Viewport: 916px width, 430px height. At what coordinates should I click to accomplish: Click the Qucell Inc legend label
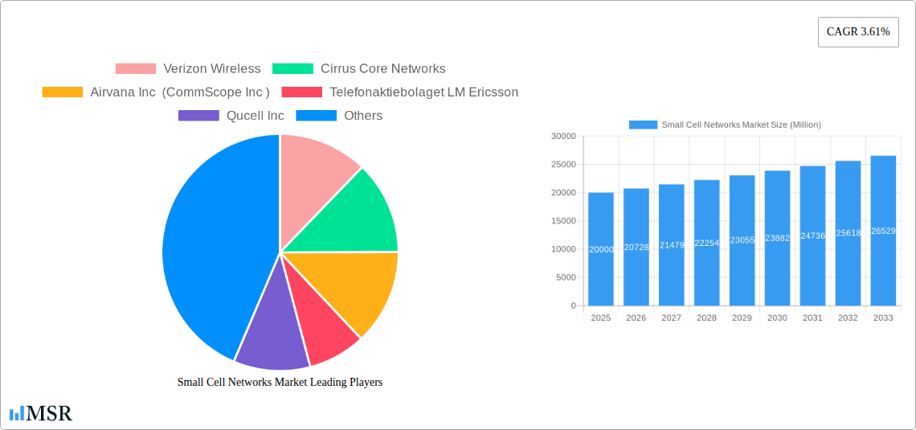[x=256, y=116]
